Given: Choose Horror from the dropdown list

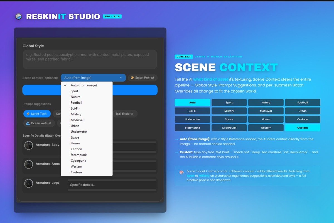Looking at the screenshot, I should point(87,143).
